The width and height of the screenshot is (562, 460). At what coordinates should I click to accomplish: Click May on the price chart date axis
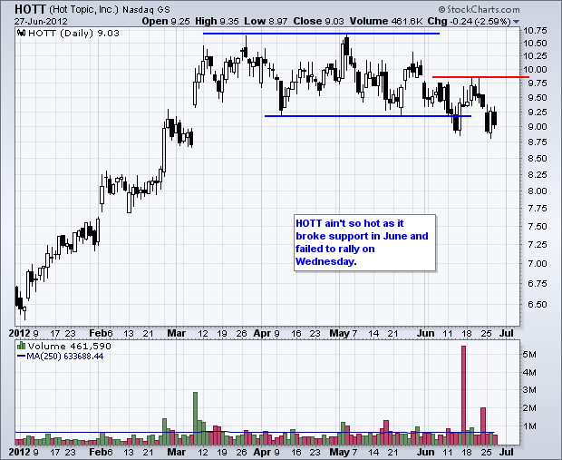340,333
